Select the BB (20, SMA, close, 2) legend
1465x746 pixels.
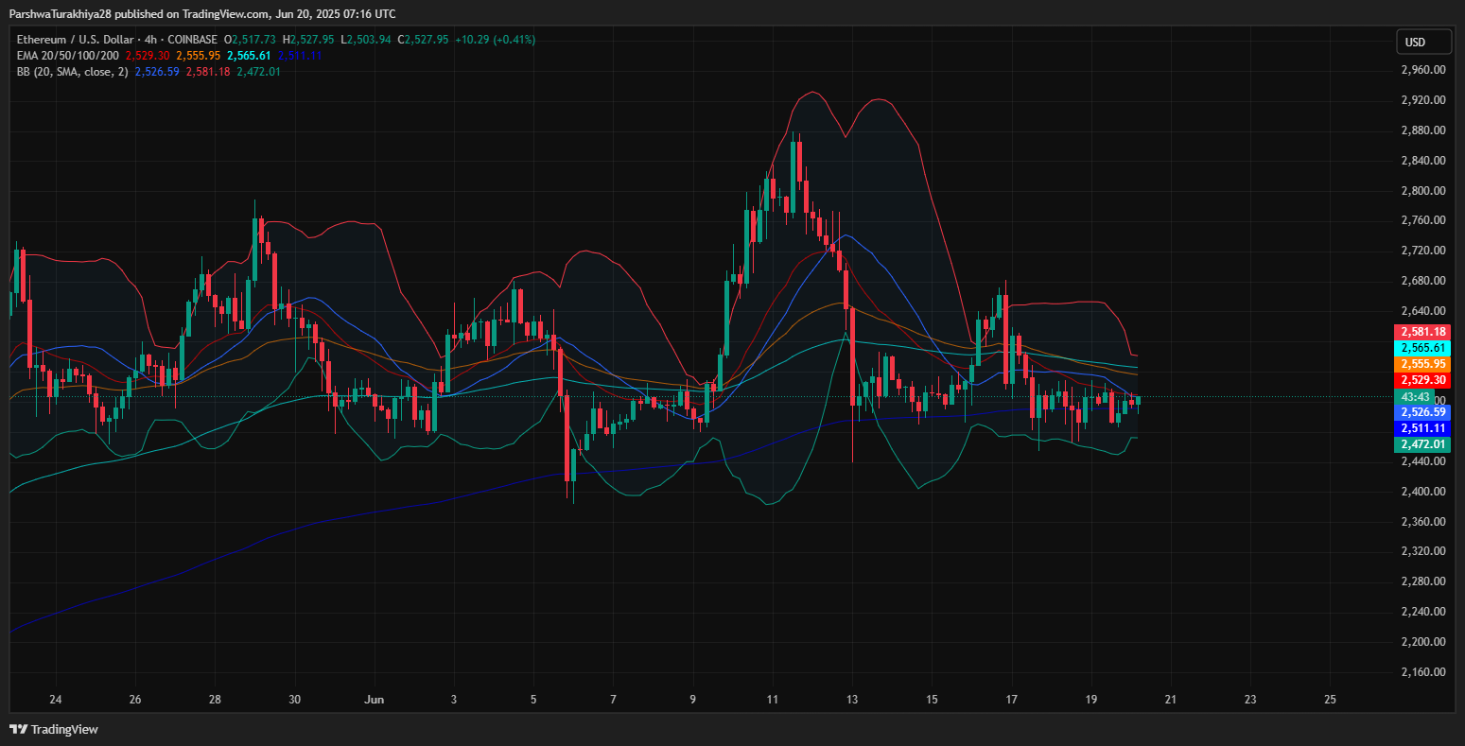click(71, 72)
